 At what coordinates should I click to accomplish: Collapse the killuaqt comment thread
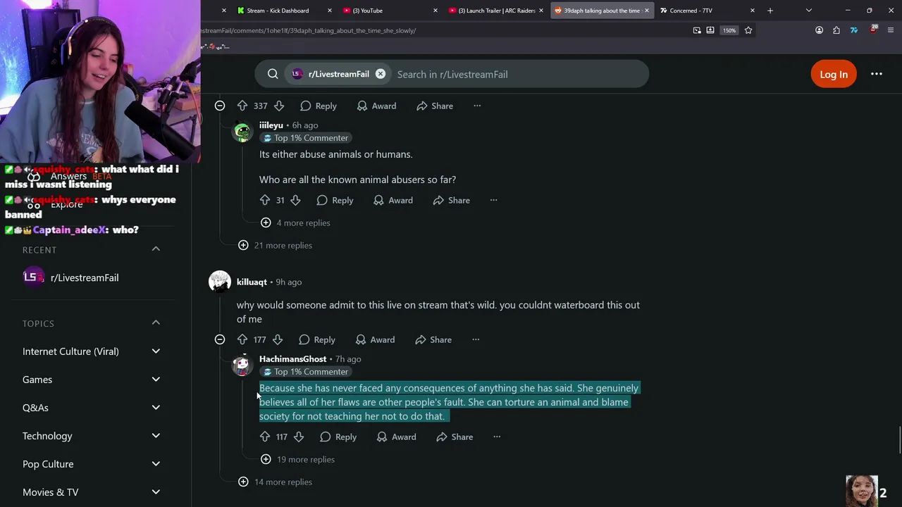(x=220, y=339)
